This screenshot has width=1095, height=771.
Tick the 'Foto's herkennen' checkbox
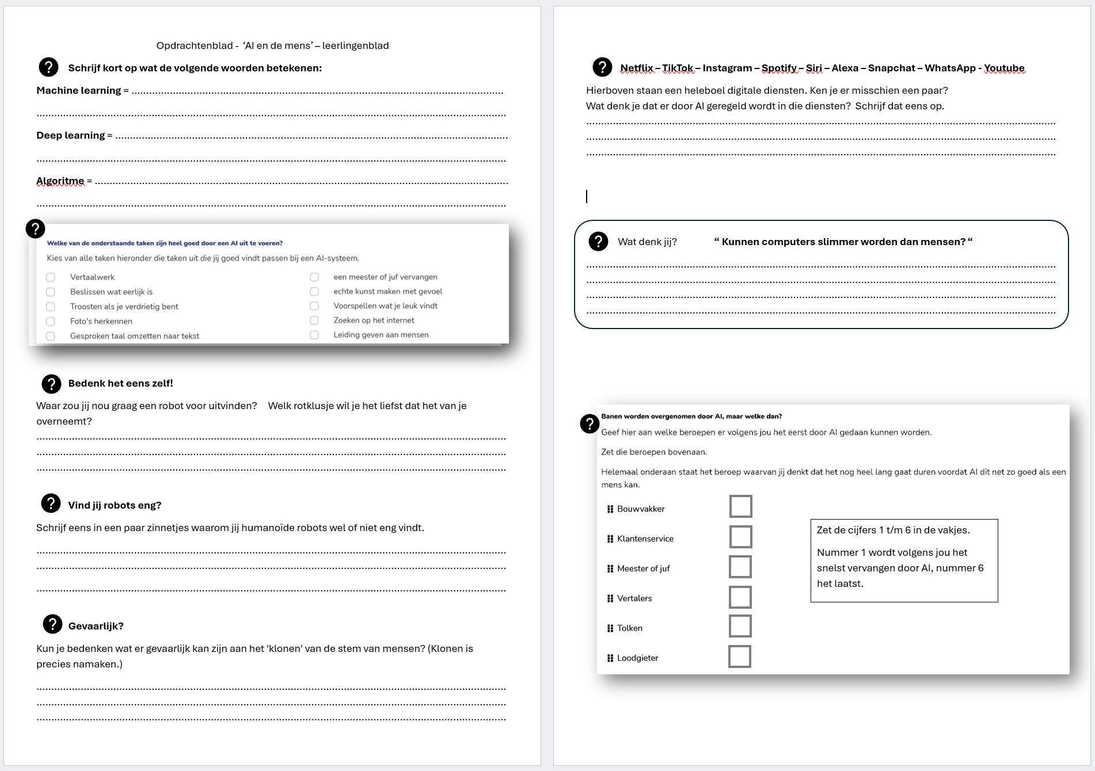click(x=51, y=322)
